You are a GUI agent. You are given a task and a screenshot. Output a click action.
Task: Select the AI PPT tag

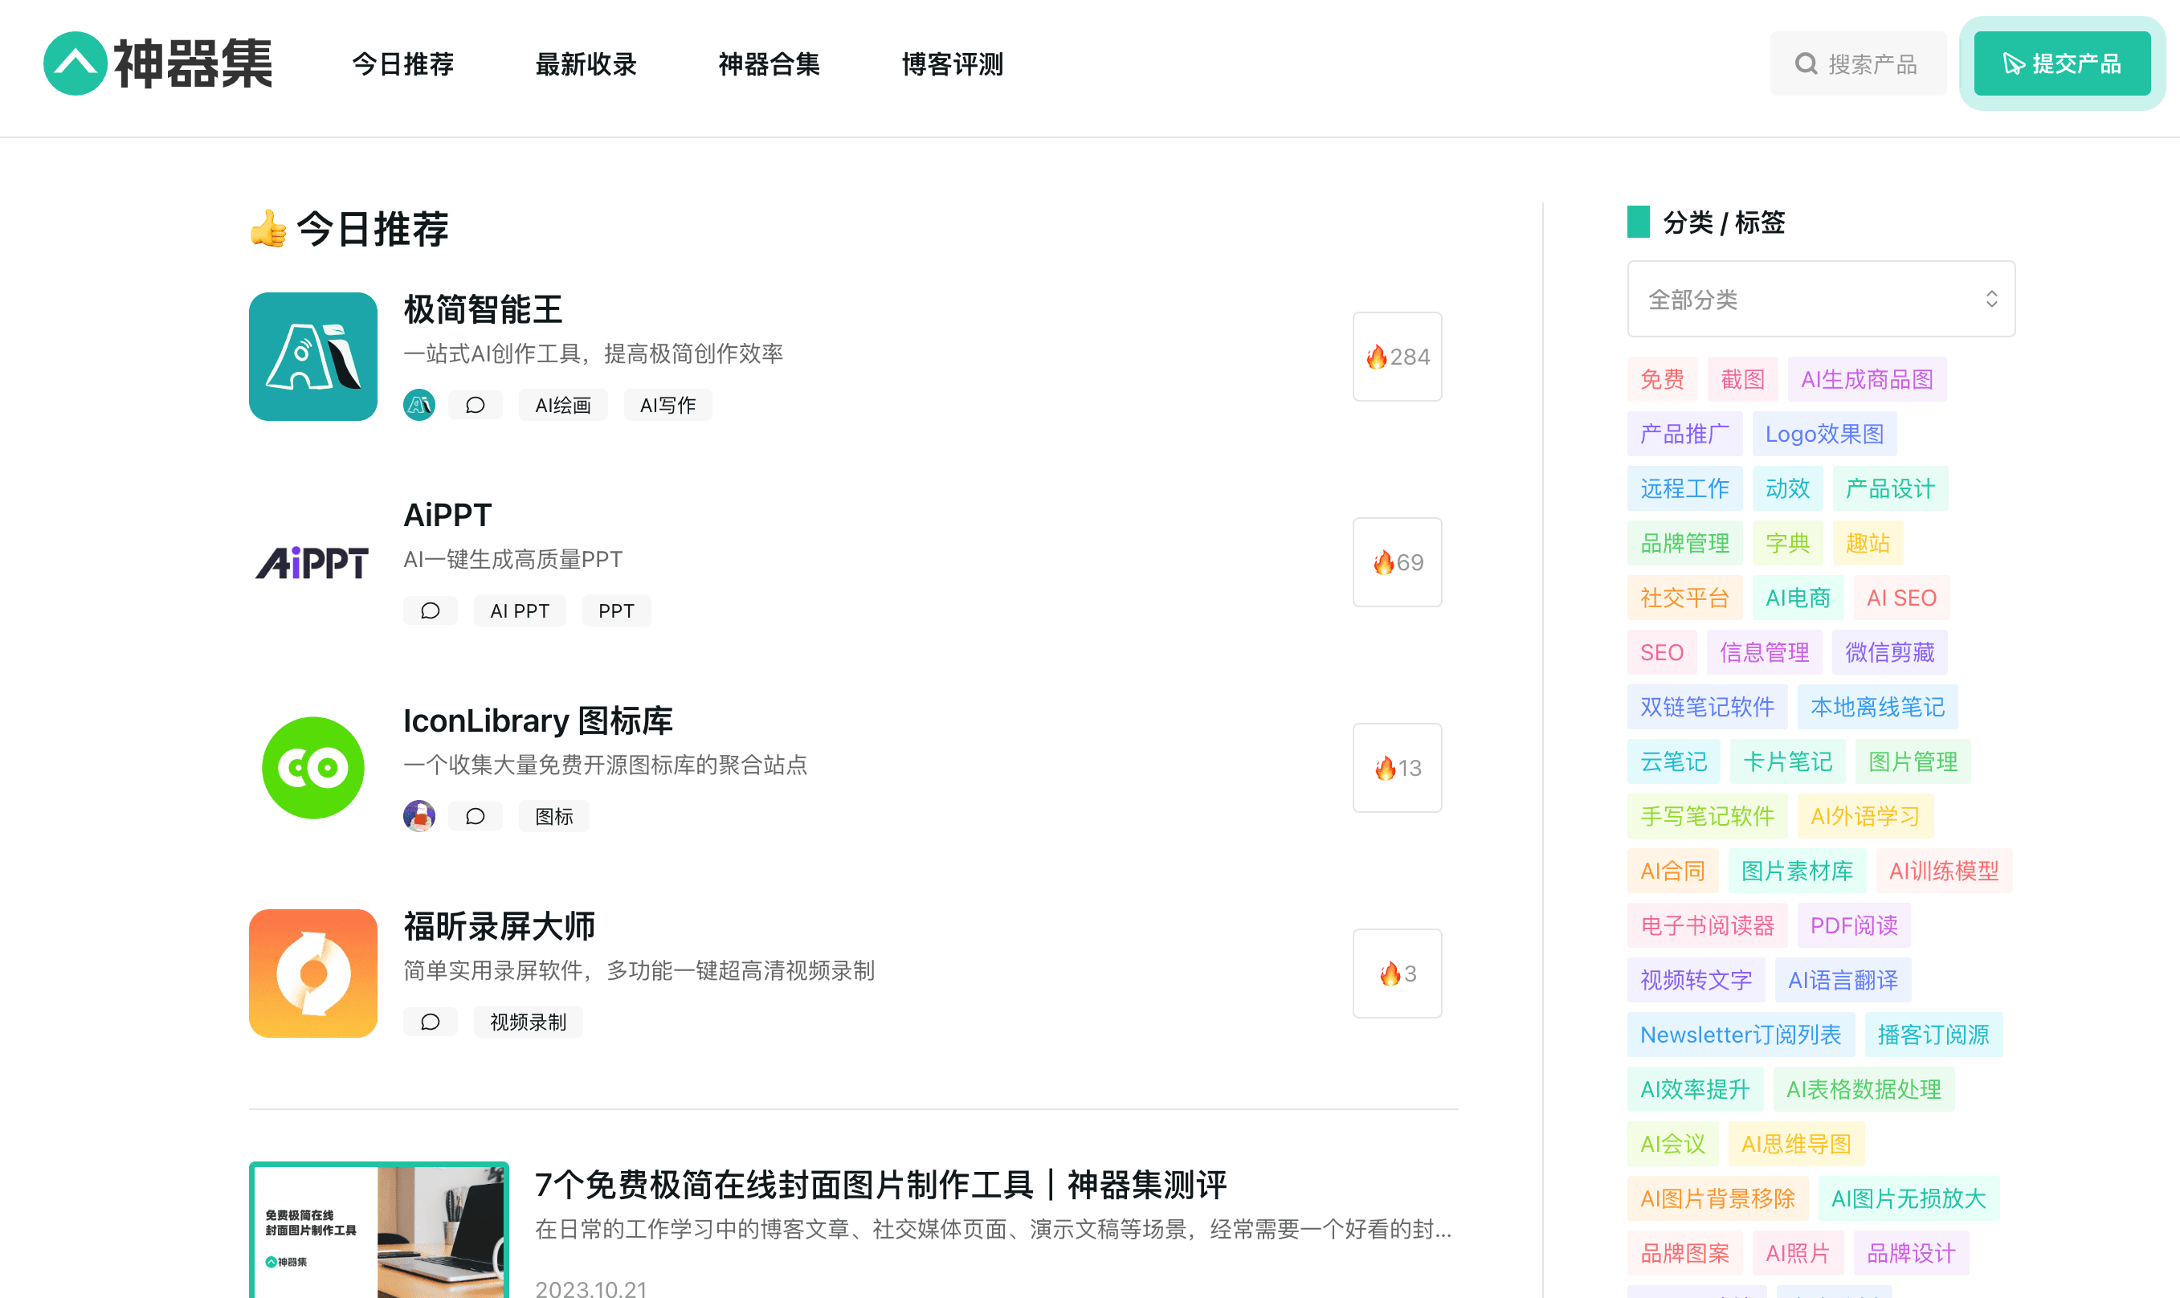[x=520, y=610]
